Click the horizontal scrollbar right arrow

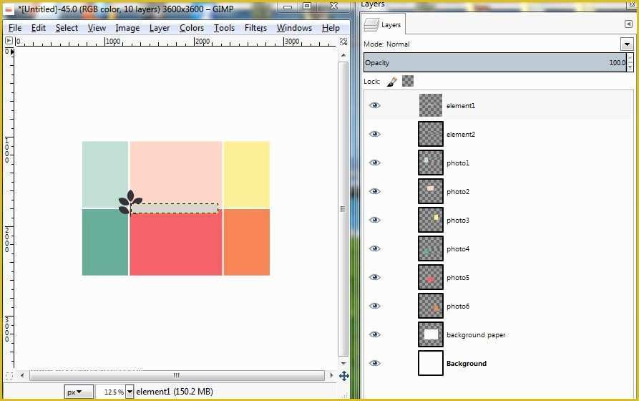tap(331, 375)
